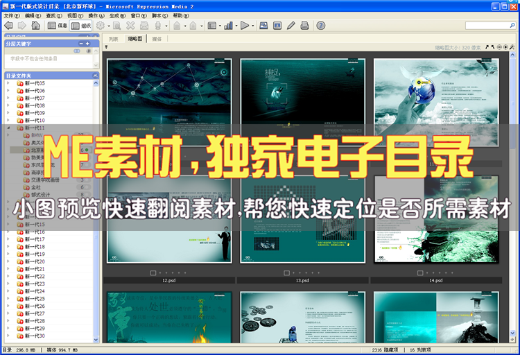The width and height of the screenshot is (520, 355).
Task: Click the bar chart icon in the toolbar
Action: (228, 26)
